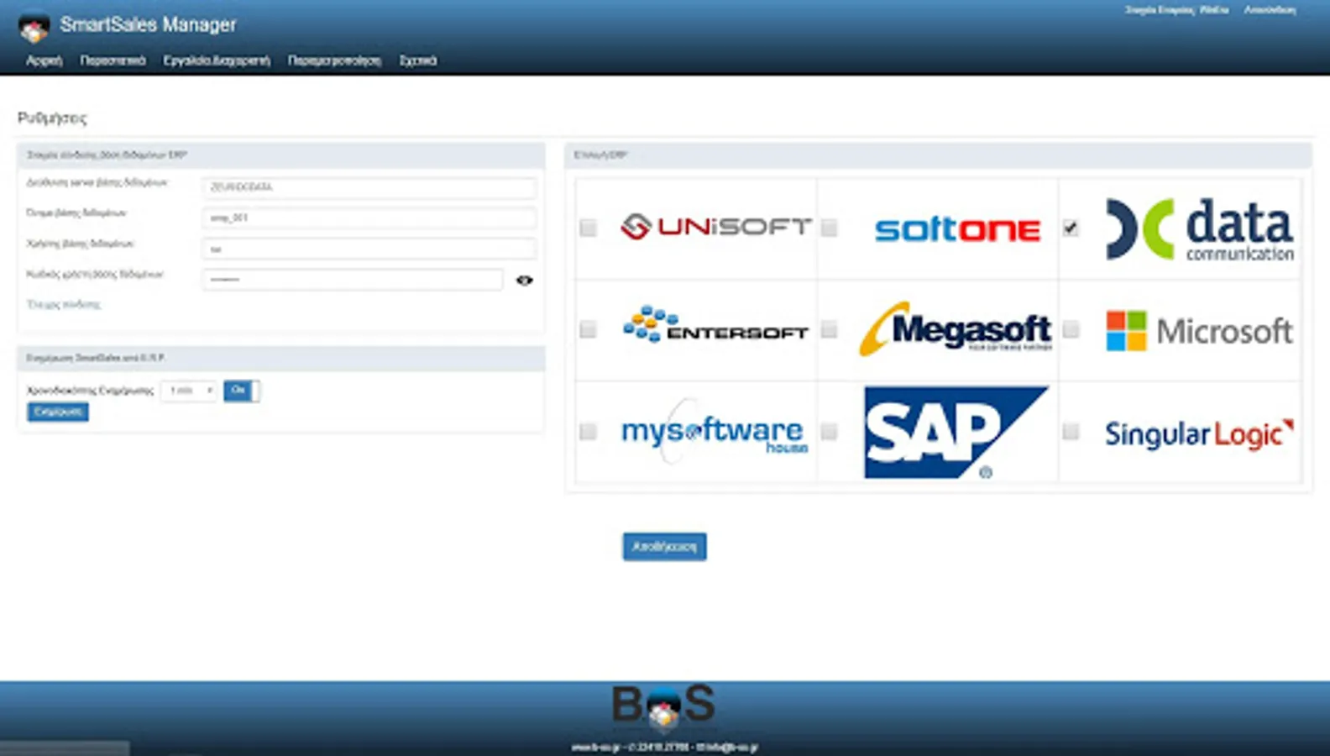Click the Microsoft ERP logo

click(1199, 331)
